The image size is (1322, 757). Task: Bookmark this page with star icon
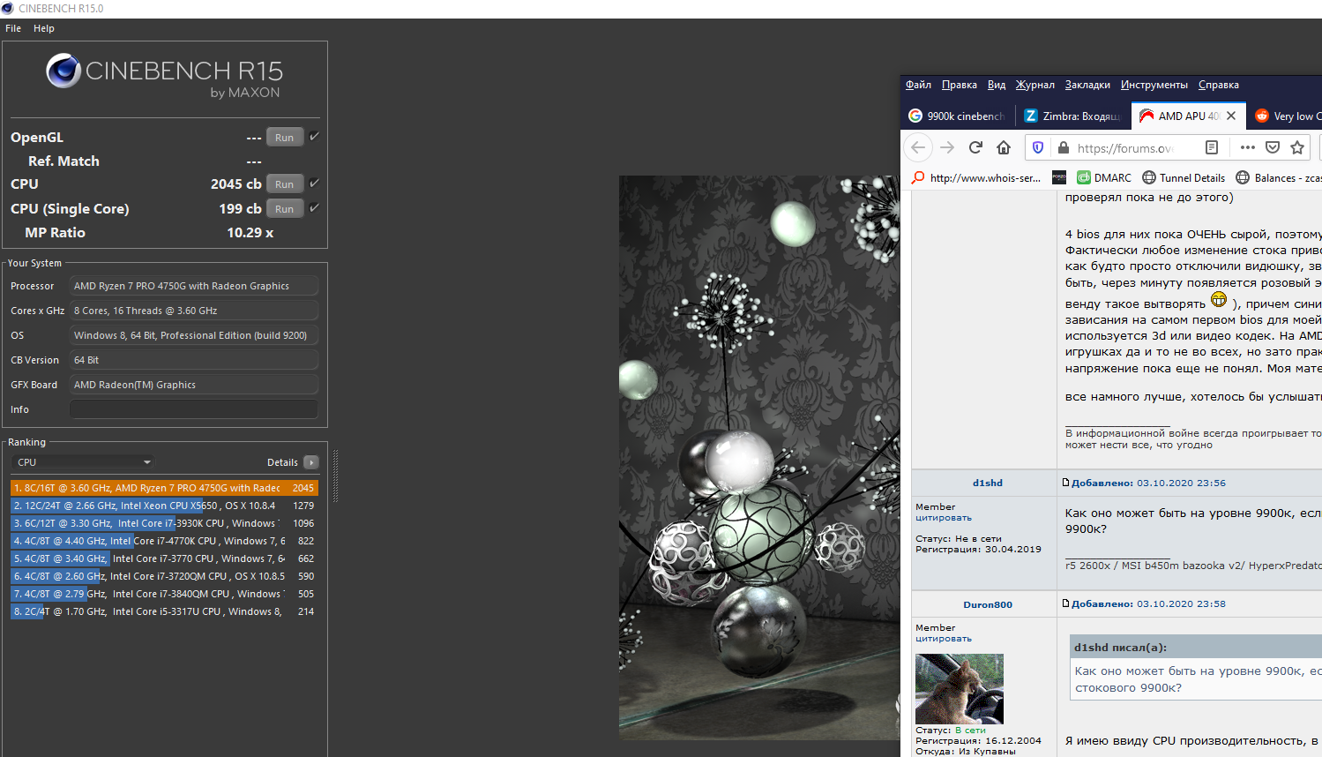coord(1297,147)
